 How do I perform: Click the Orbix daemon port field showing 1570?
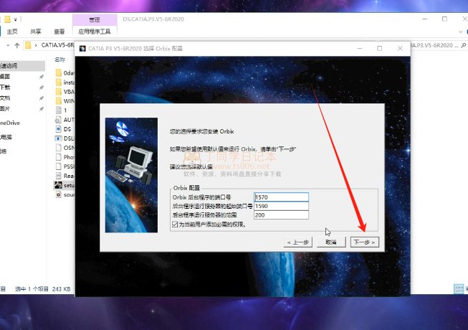[281, 197]
